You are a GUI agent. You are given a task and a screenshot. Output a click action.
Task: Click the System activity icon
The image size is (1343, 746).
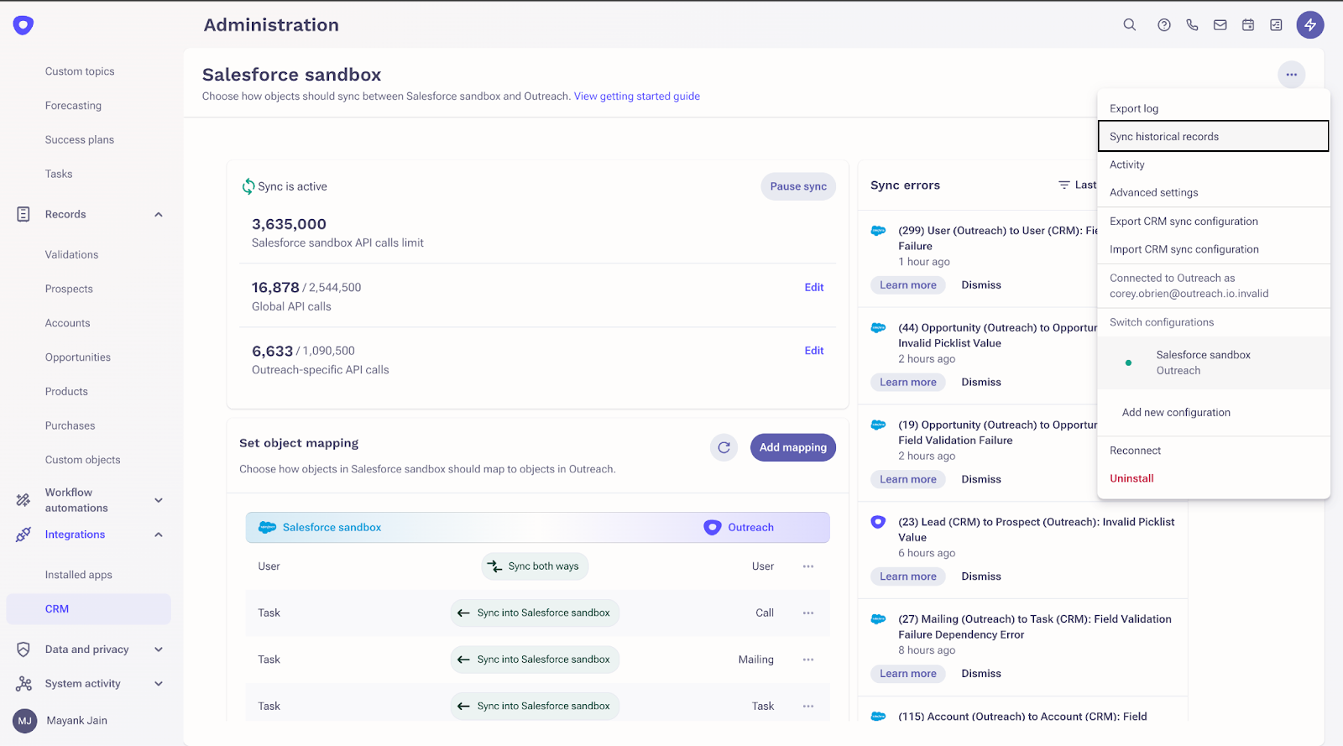click(x=24, y=684)
